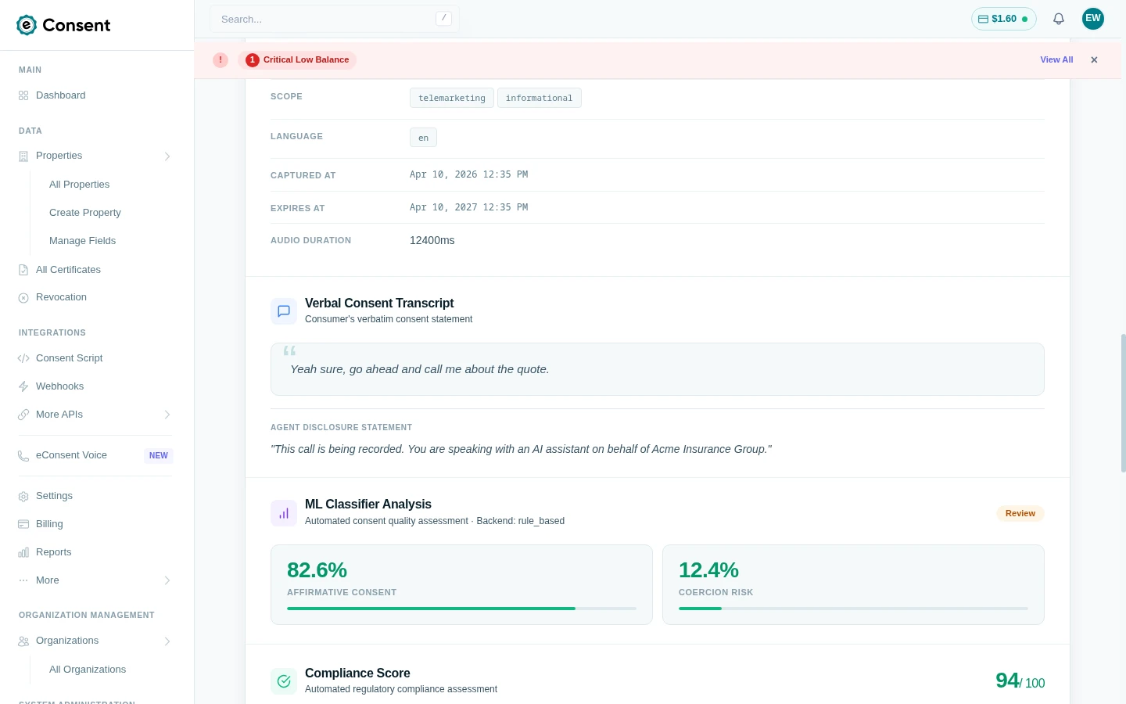Viewport: 1126px width, 704px height.
Task: Click the Consent Script code icon
Action: tap(23, 358)
